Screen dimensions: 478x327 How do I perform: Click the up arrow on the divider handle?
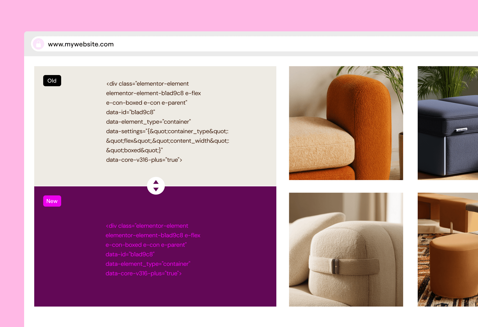click(156, 182)
